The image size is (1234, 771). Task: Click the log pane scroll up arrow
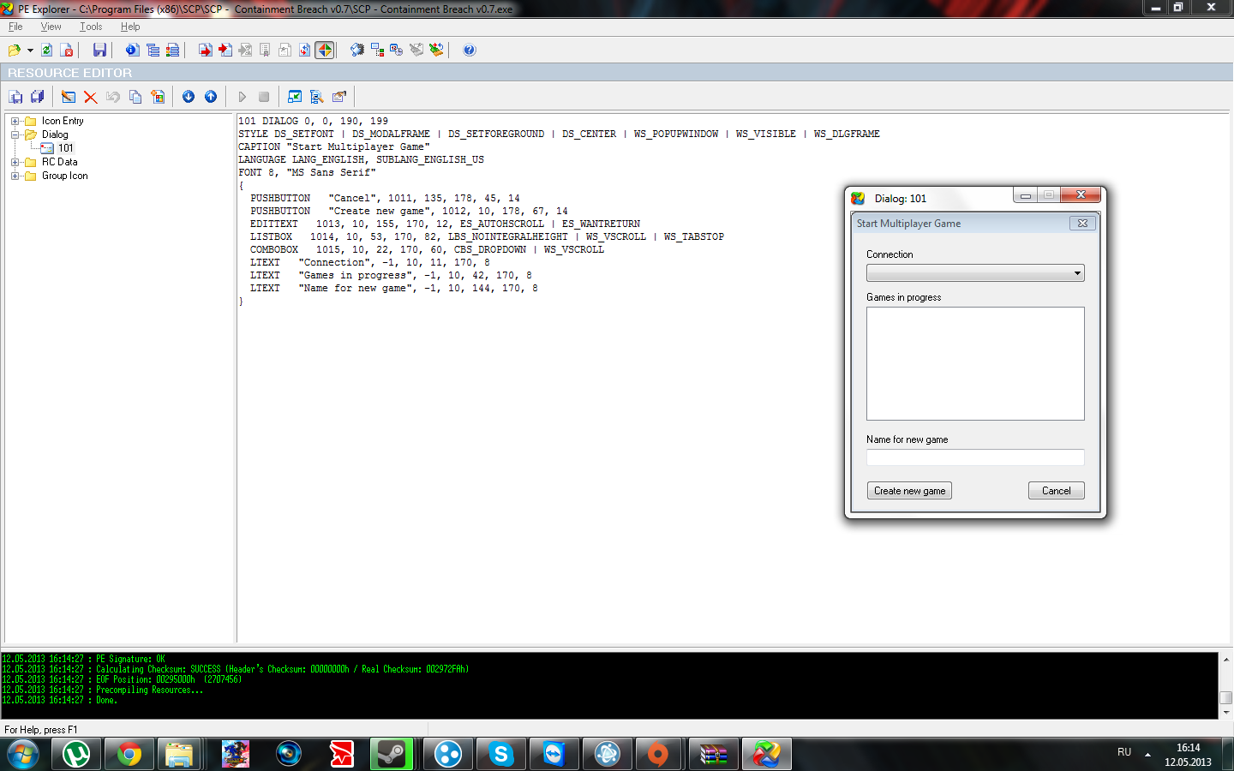click(x=1226, y=660)
